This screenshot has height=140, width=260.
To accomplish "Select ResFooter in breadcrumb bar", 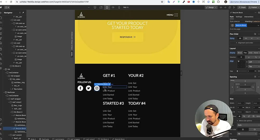I will 44,139.
